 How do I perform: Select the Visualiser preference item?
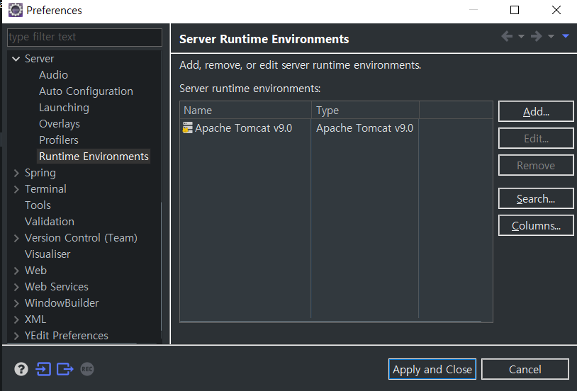(x=47, y=254)
